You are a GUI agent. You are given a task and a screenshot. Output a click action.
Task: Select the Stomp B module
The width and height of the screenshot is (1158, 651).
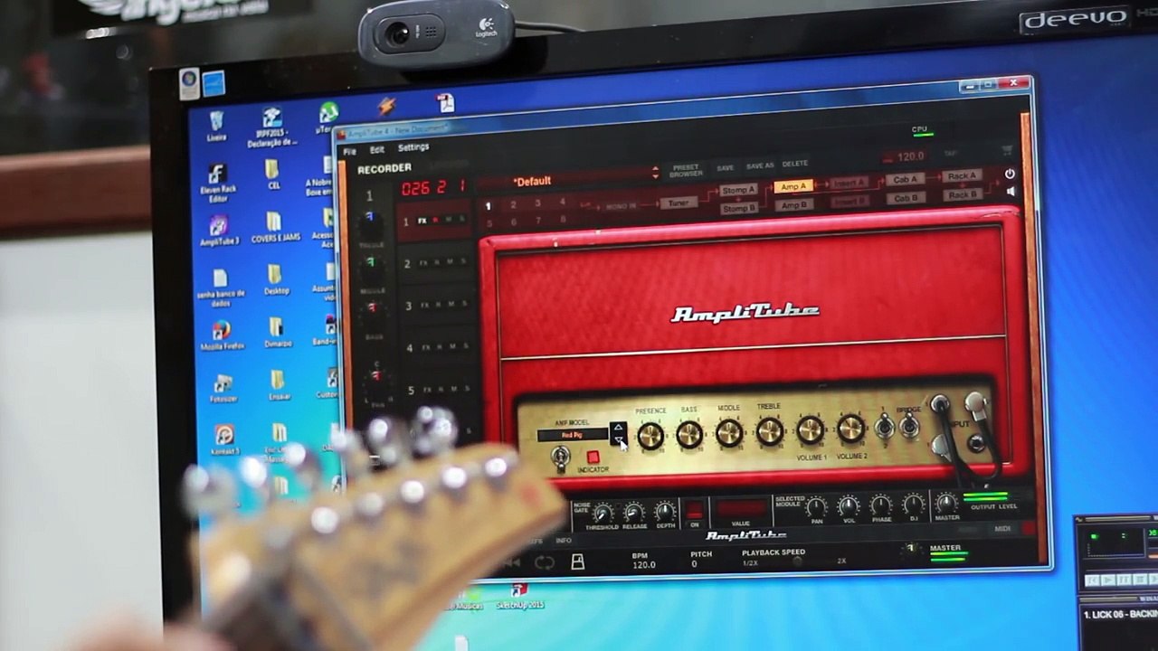pyautogui.click(x=738, y=208)
